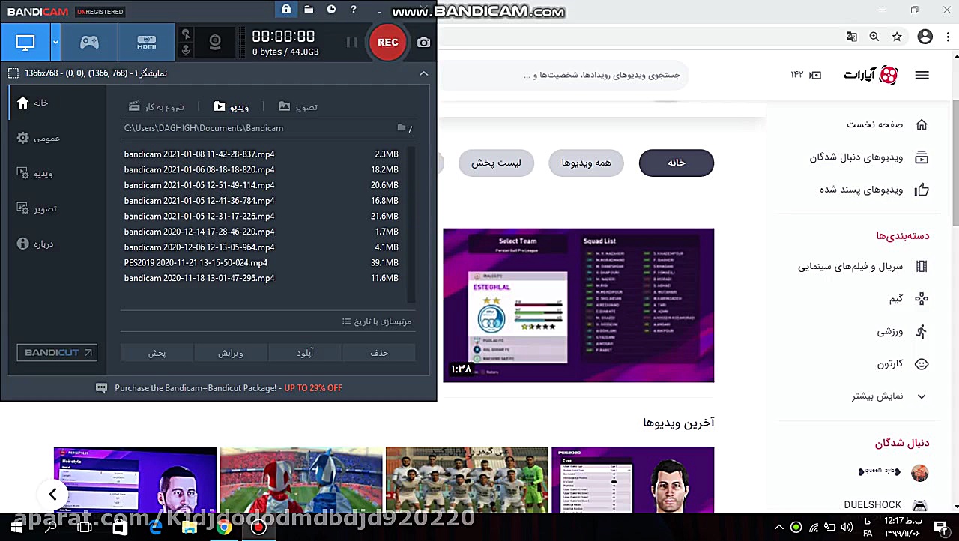Open Bandicam help question mark
Viewport: 959px width, 541px height.
tap(354, 10)
